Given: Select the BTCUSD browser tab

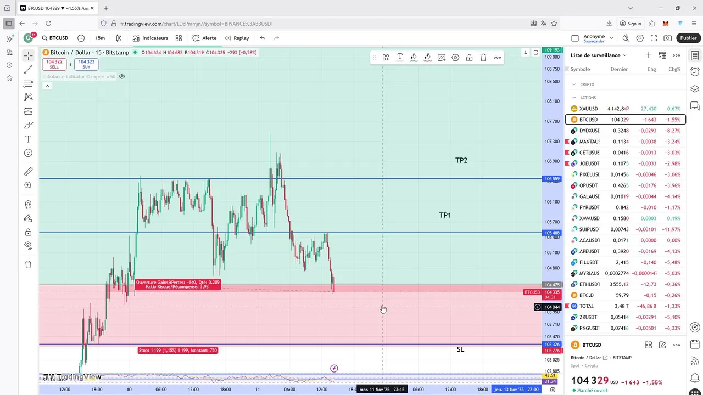Looking at the screenshot, I should point(57,8).
